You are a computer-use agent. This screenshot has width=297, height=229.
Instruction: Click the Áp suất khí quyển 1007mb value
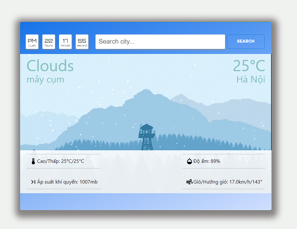coord(67,182)
